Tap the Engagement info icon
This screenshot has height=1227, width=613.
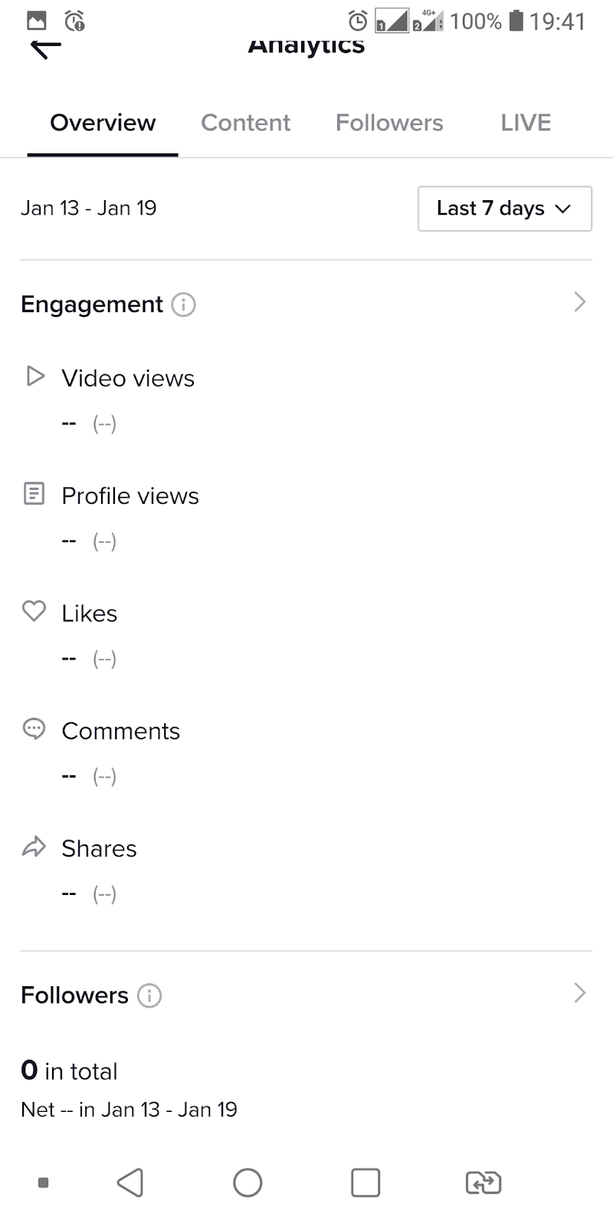pos(183,304)
